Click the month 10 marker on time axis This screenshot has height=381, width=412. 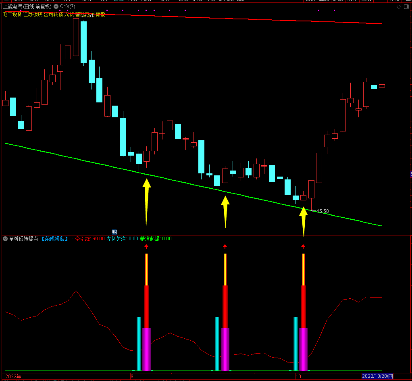[298, 376]
